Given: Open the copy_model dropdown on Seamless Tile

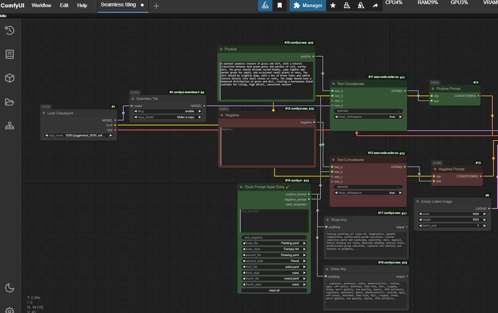Looking at the screenshot, I should 167,117.
